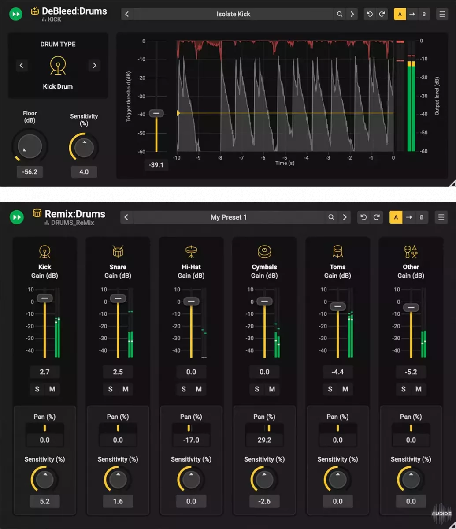Click the Kick gain value field 2.7
Screen dimensions: 456x529
pyautogui.click(x=44, y=372)
